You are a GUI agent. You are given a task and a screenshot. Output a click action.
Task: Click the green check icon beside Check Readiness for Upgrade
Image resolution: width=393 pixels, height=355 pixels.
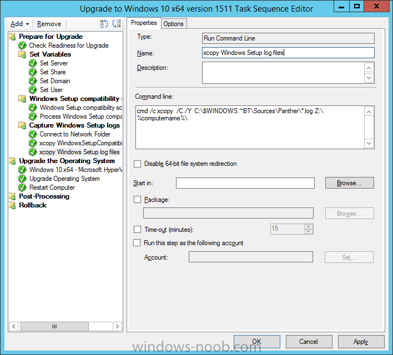pos(22,45)
